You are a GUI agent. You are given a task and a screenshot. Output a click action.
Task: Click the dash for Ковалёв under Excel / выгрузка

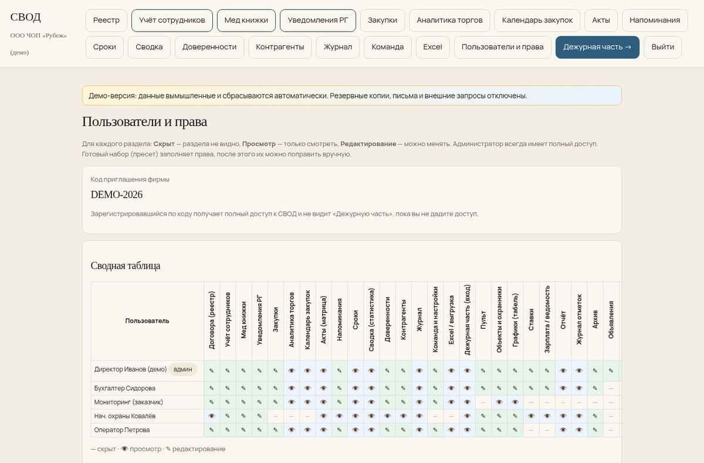(451, 416)
